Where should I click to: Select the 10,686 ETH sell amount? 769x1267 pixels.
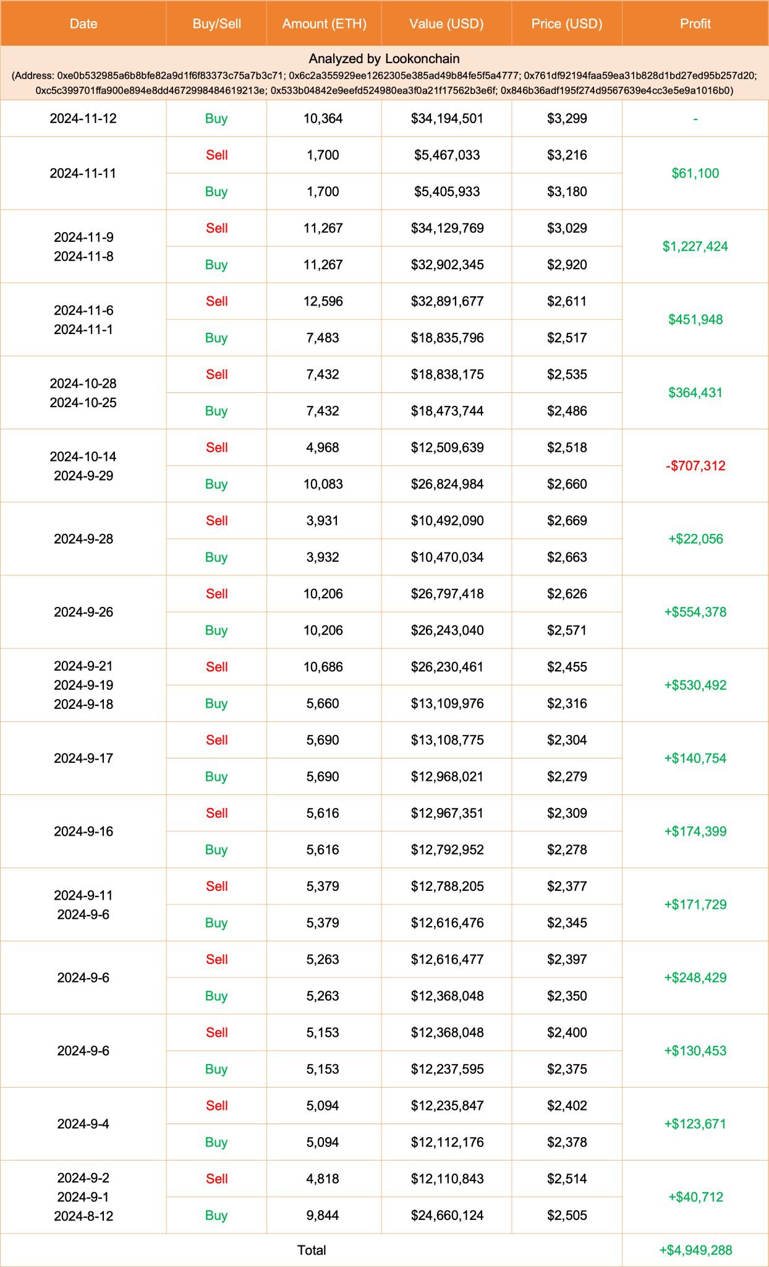tap(323, 667)
